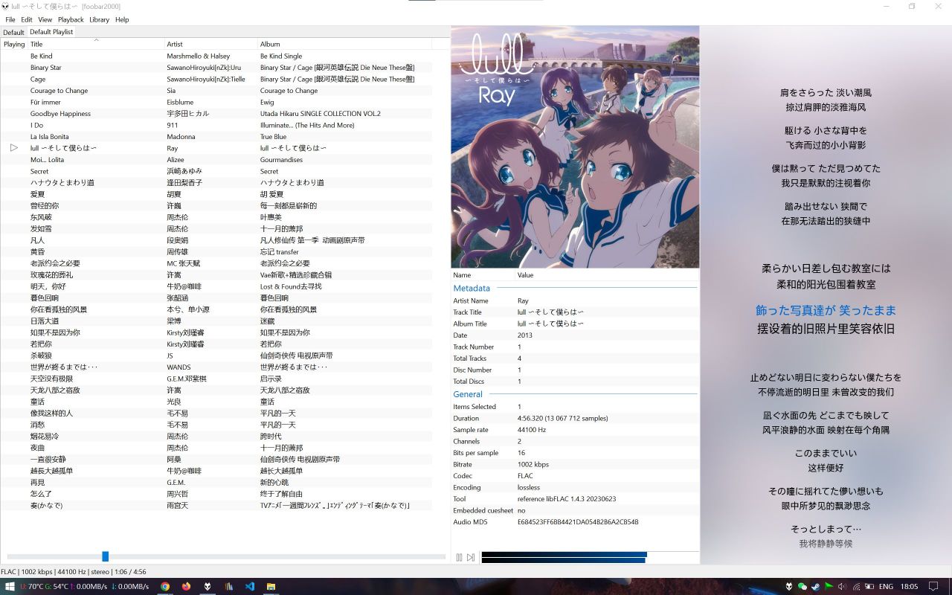Open Chrome from the taskbar
952x595 pixels.
tap(165, 586)
